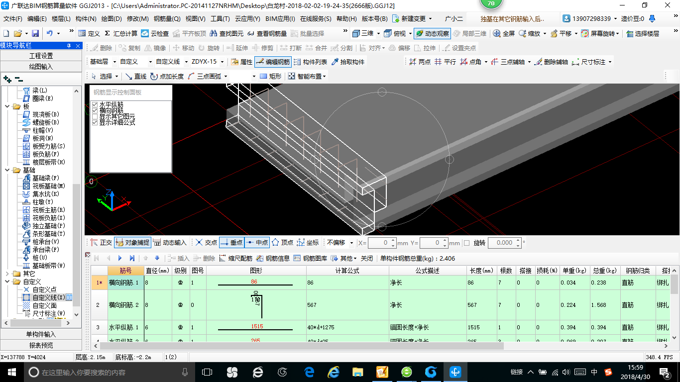The height and width of the screenshot is (382, 680).
Task: Click the Undo arrow icon
Action: 50,33
